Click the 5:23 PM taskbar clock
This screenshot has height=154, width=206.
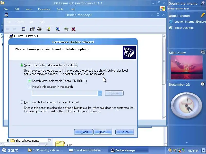(193, 150)
